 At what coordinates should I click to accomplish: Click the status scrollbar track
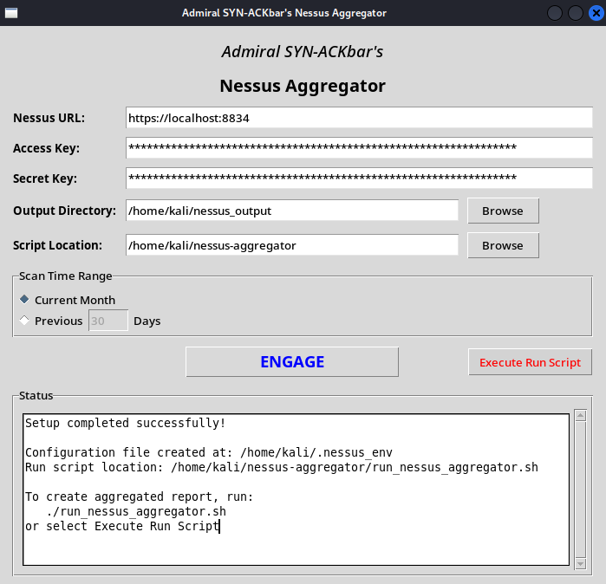point(581,490)
